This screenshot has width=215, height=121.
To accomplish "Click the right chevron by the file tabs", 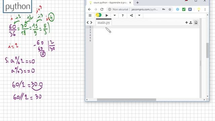I will 91,23.
